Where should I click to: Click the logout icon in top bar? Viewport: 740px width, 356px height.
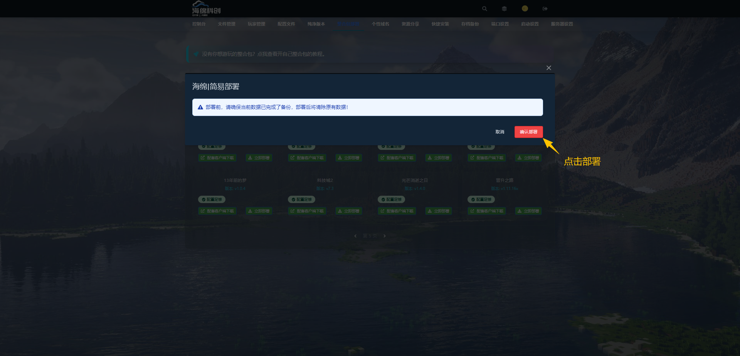(x=545, y=8)
